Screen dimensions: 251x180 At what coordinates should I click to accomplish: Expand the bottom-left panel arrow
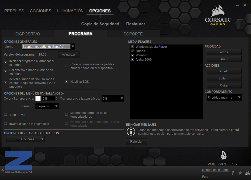coord(3,170)
